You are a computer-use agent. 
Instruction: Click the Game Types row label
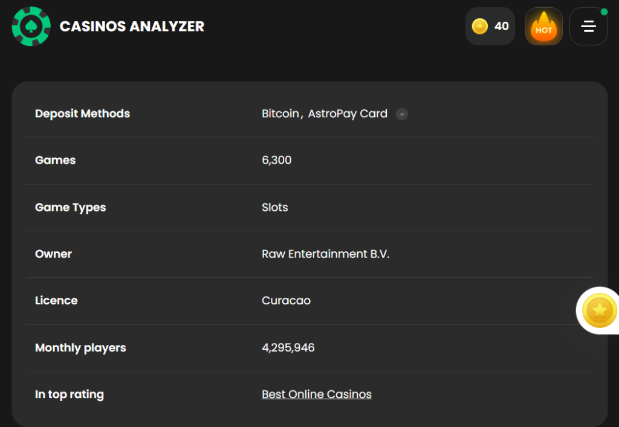pyautogui.click(x=70, y=207)
